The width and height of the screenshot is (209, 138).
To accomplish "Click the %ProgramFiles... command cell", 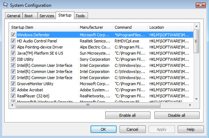I will pyautogui.click(x=130, y=35).
